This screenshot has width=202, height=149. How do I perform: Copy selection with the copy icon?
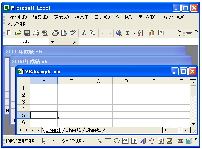click(x=92, y=33)
